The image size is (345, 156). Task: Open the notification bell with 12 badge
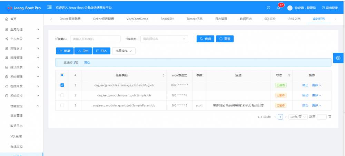(278, 8)
